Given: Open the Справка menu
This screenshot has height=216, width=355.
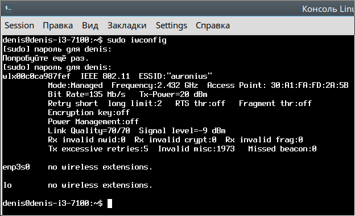Looking at the screenshot, I should pos(213,26).
